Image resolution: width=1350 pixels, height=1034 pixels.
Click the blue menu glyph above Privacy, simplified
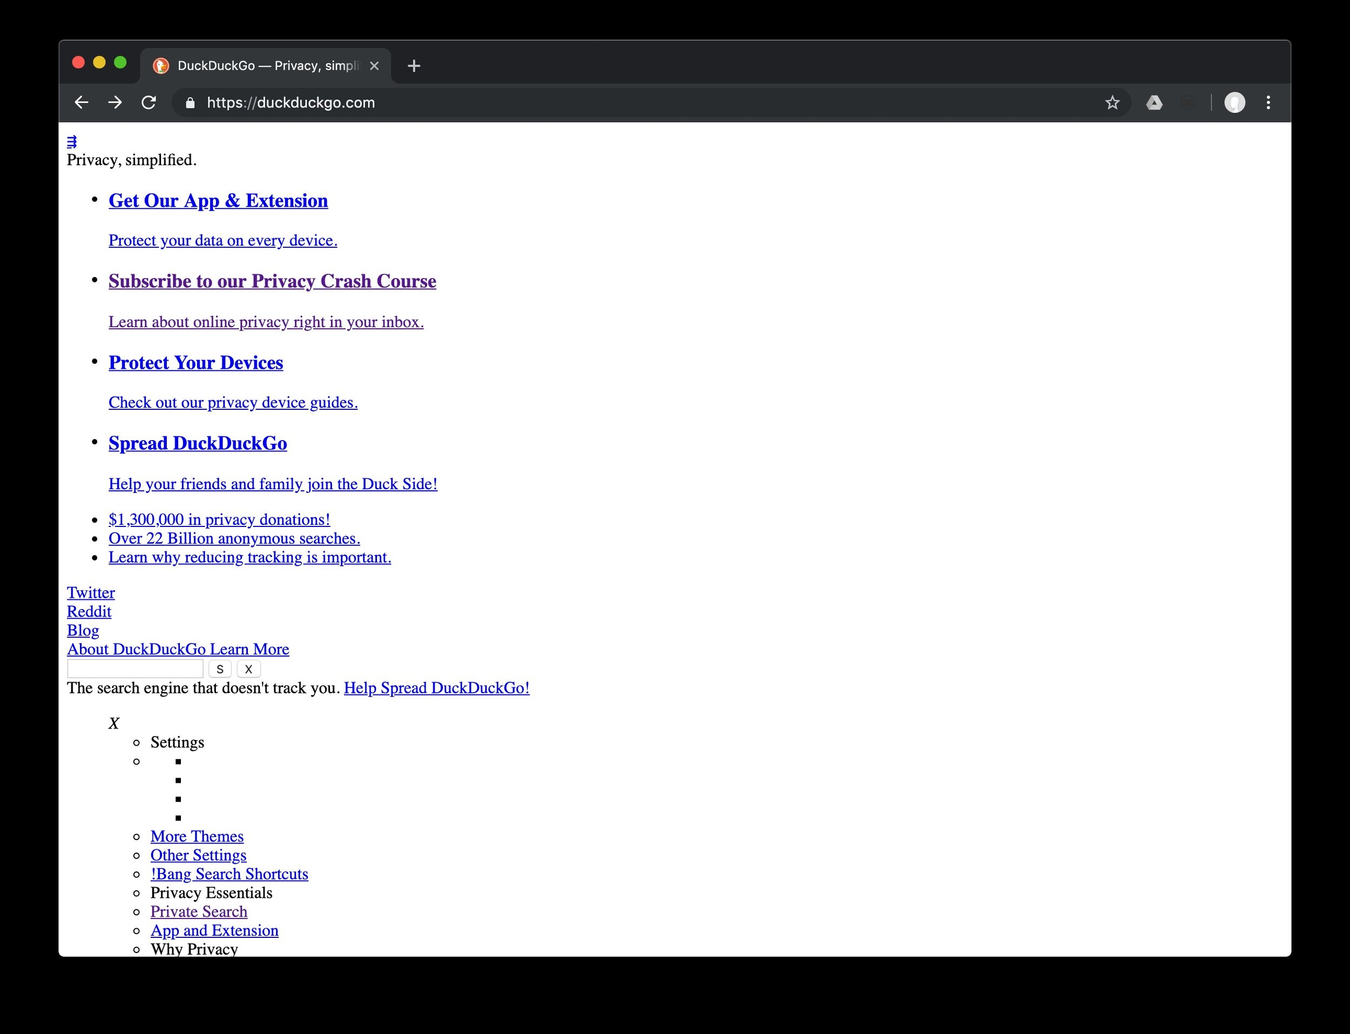72,142
